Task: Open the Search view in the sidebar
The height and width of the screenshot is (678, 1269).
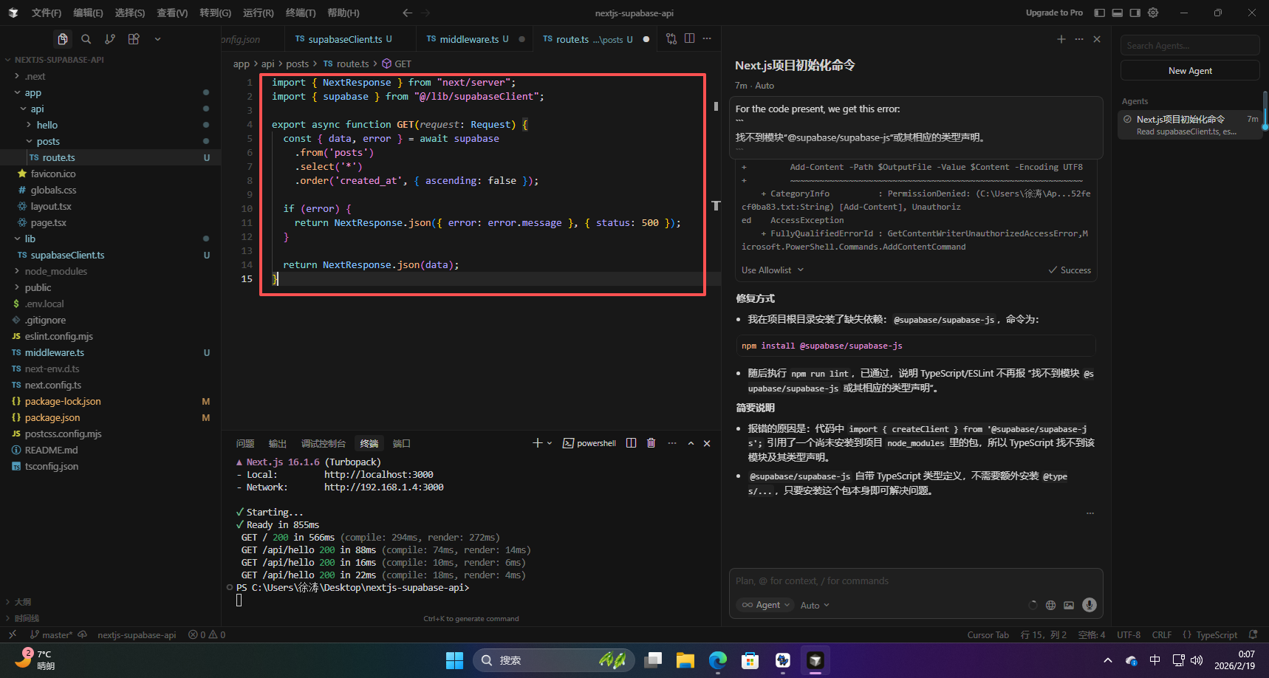Action: point(86,39)
